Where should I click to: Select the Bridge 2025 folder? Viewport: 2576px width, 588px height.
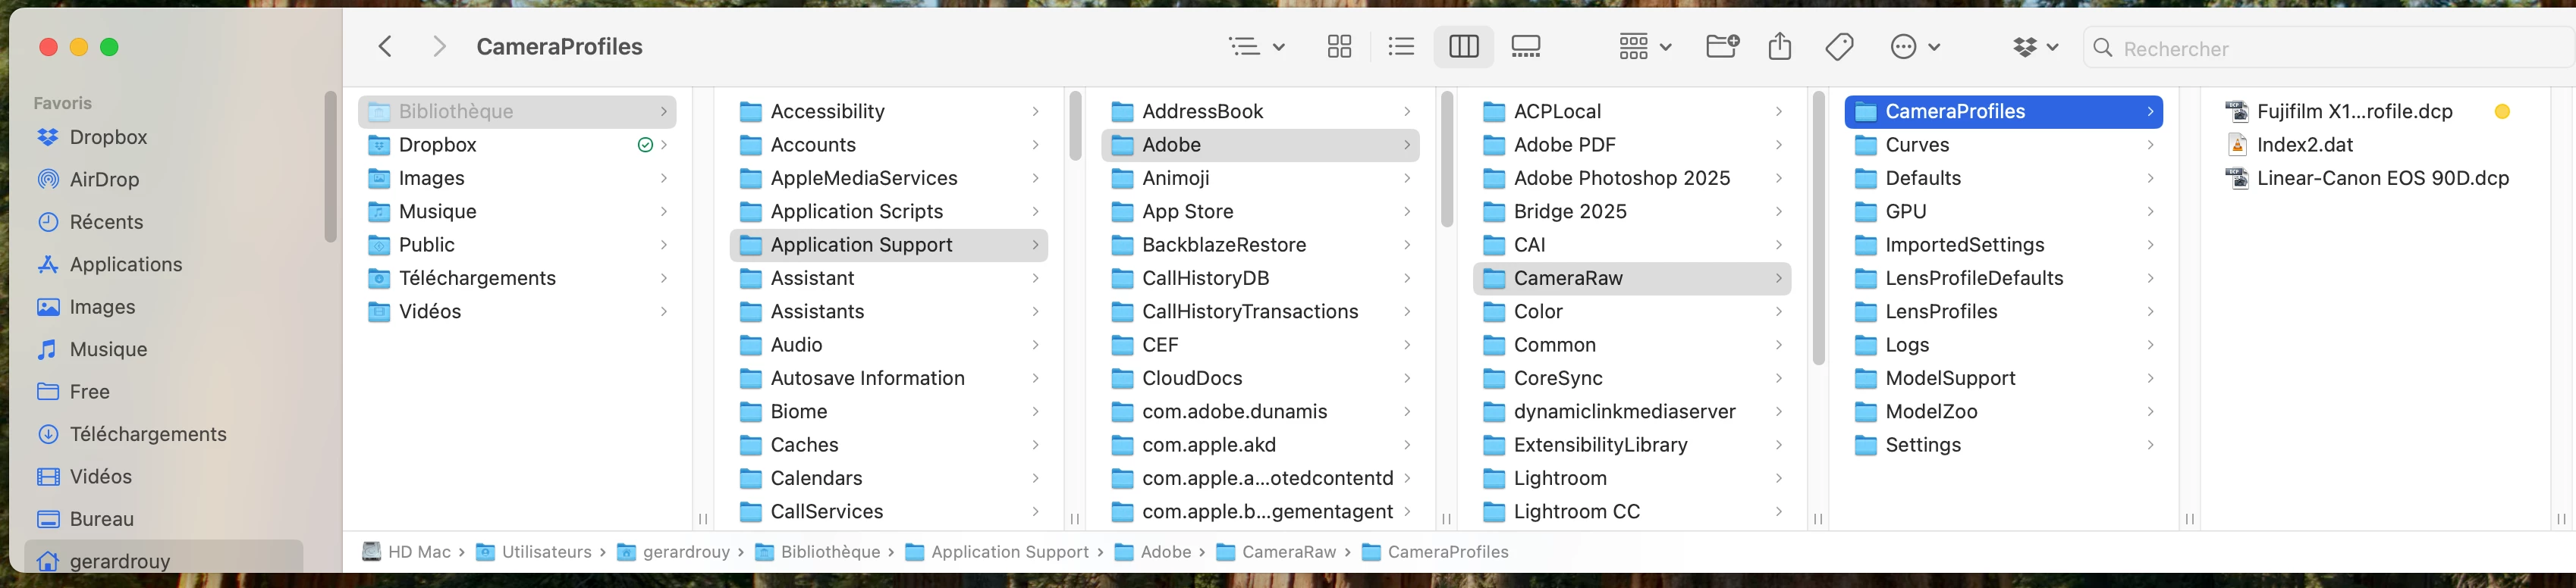[x=1632, y=211]
